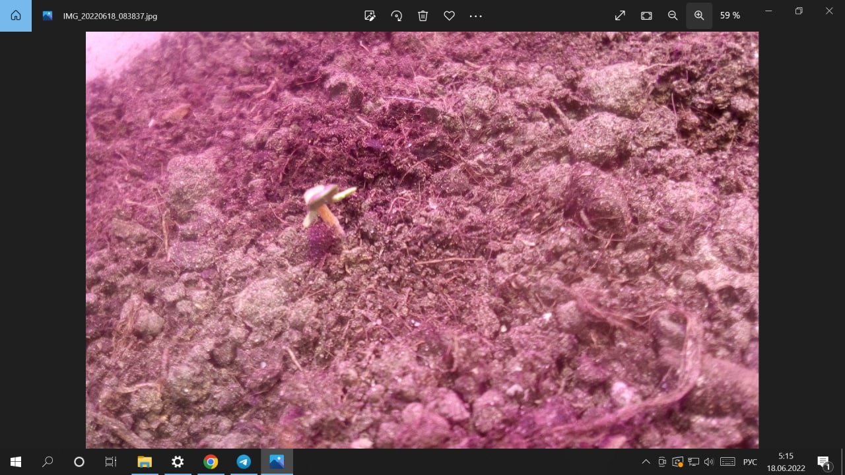Open the notification action center

[x=823, y=462]
